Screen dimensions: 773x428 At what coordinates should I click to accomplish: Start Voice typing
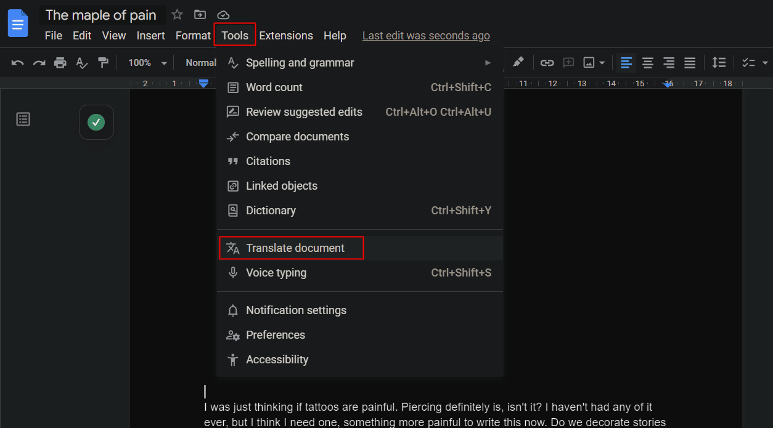360,273
